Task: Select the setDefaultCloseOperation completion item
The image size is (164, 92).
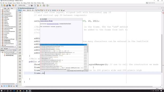Action: (64, 60)
